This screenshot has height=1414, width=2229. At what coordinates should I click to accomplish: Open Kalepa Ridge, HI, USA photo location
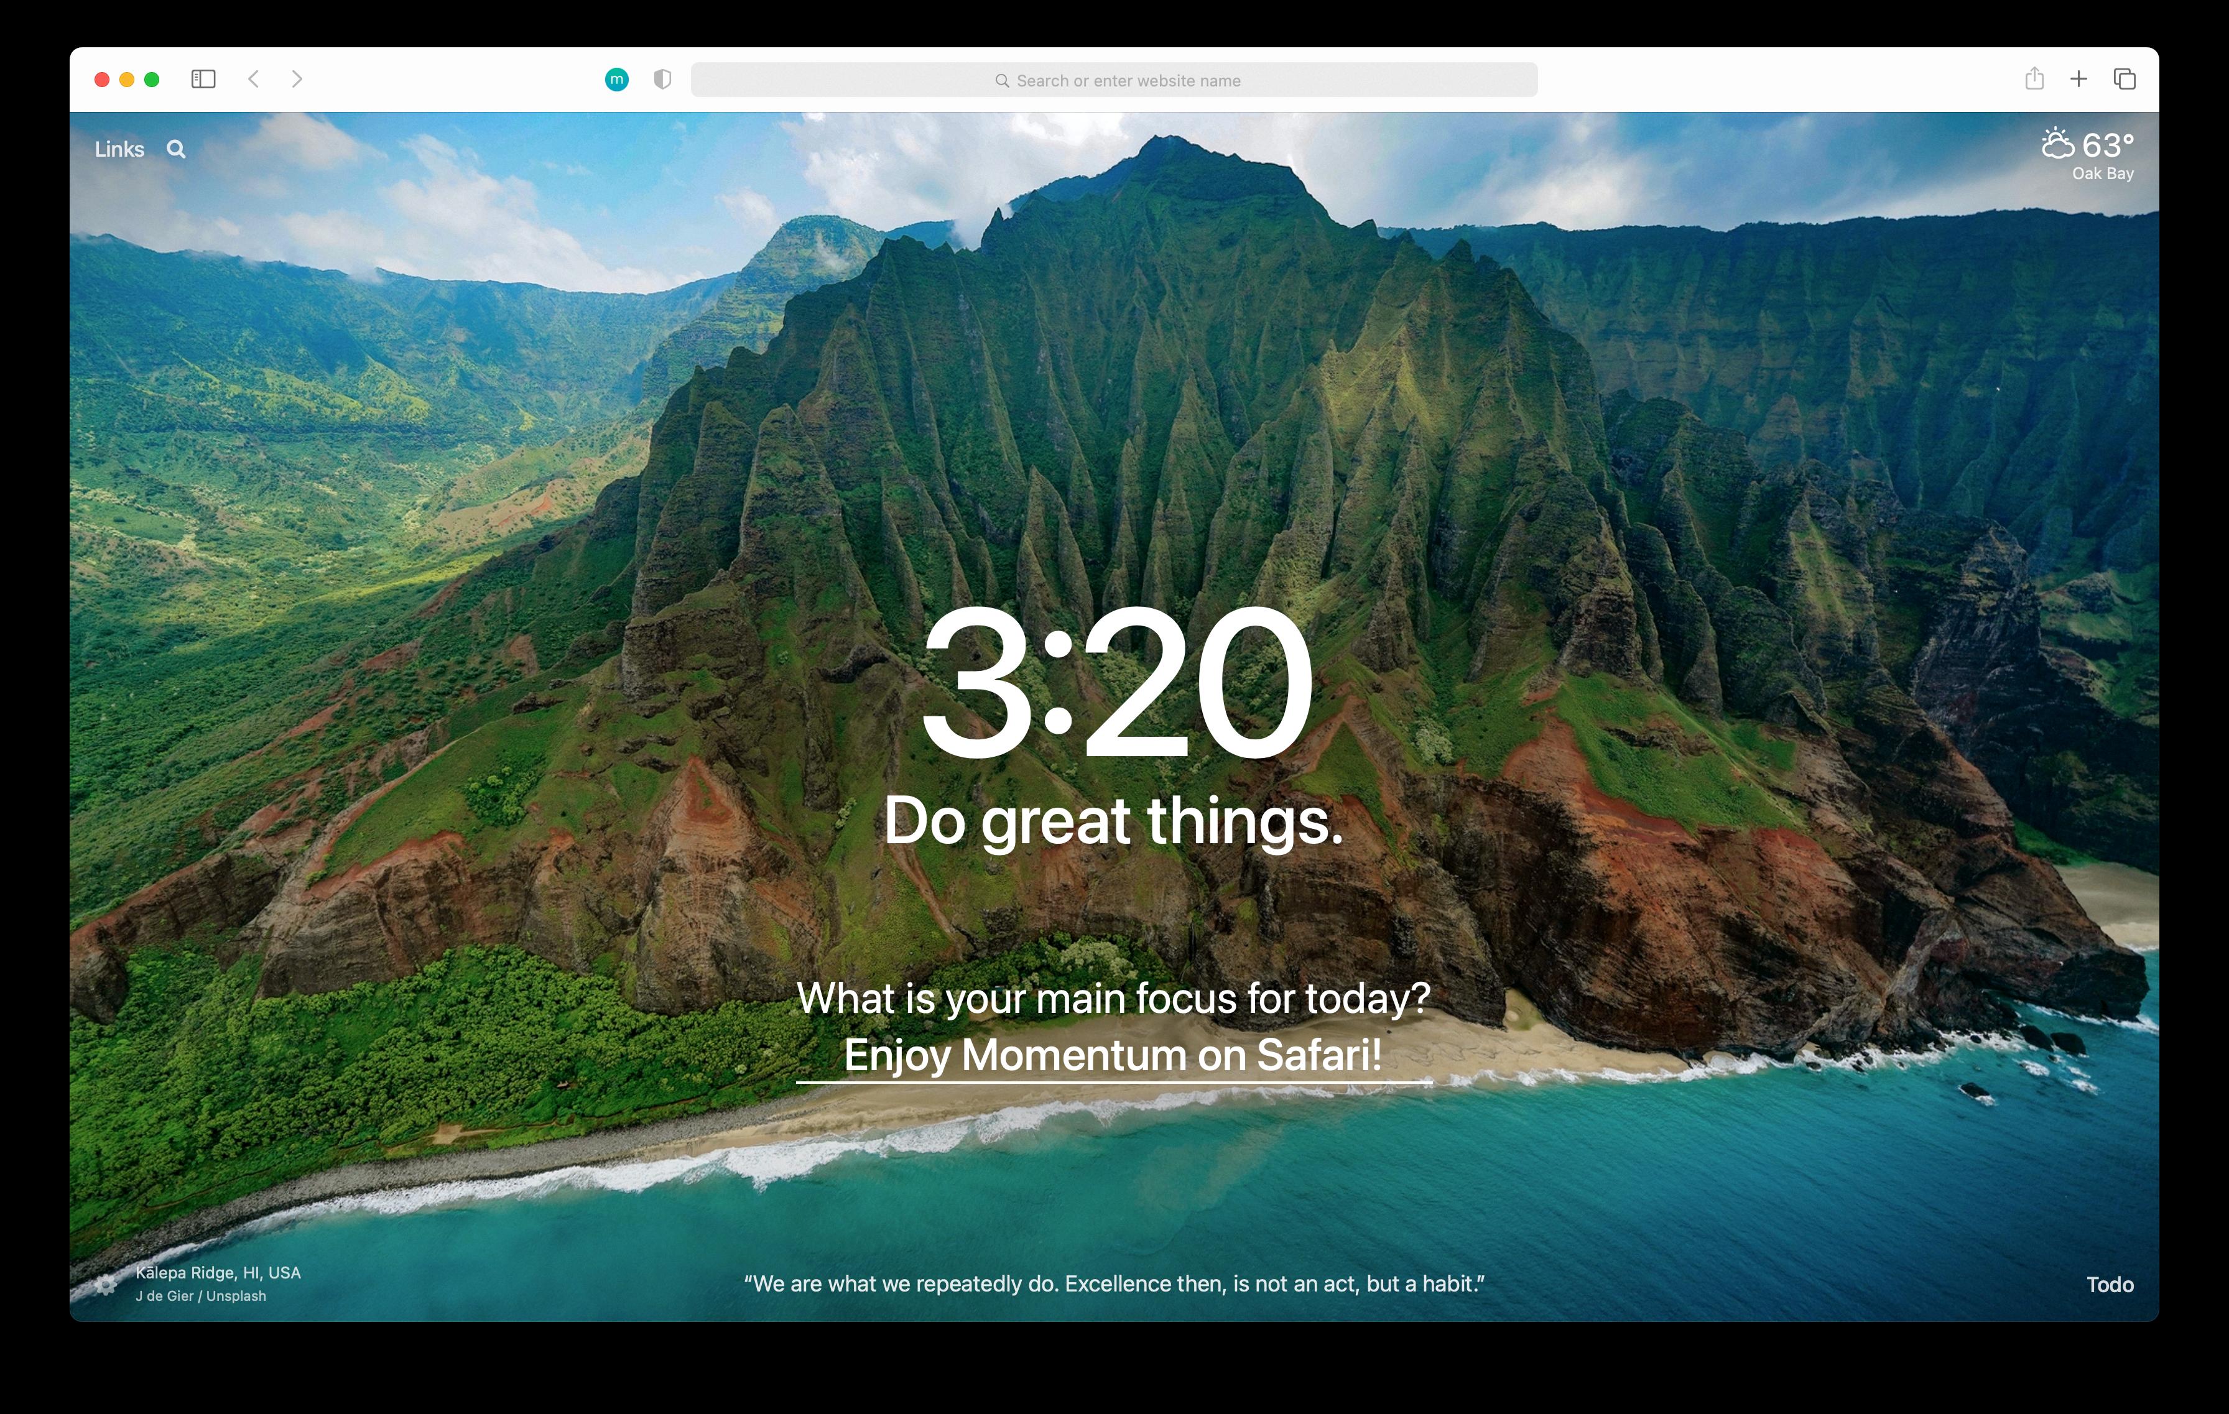(x=218, y=1273)
